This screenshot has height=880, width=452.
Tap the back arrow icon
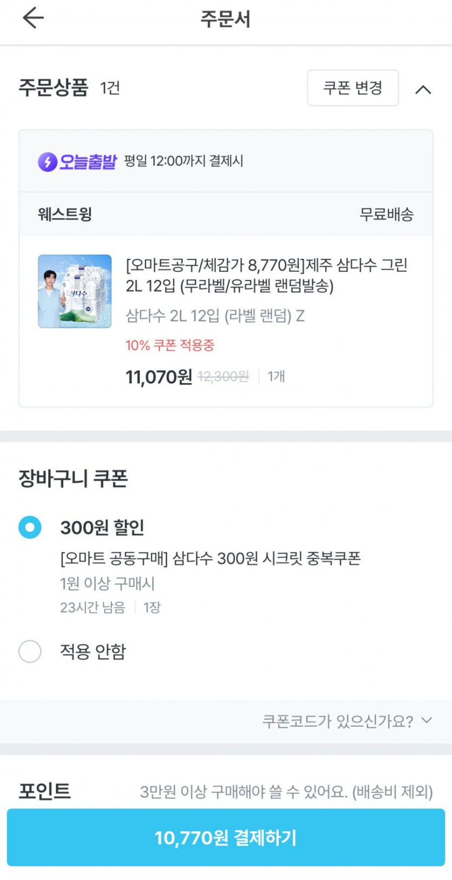pos(33,18)
